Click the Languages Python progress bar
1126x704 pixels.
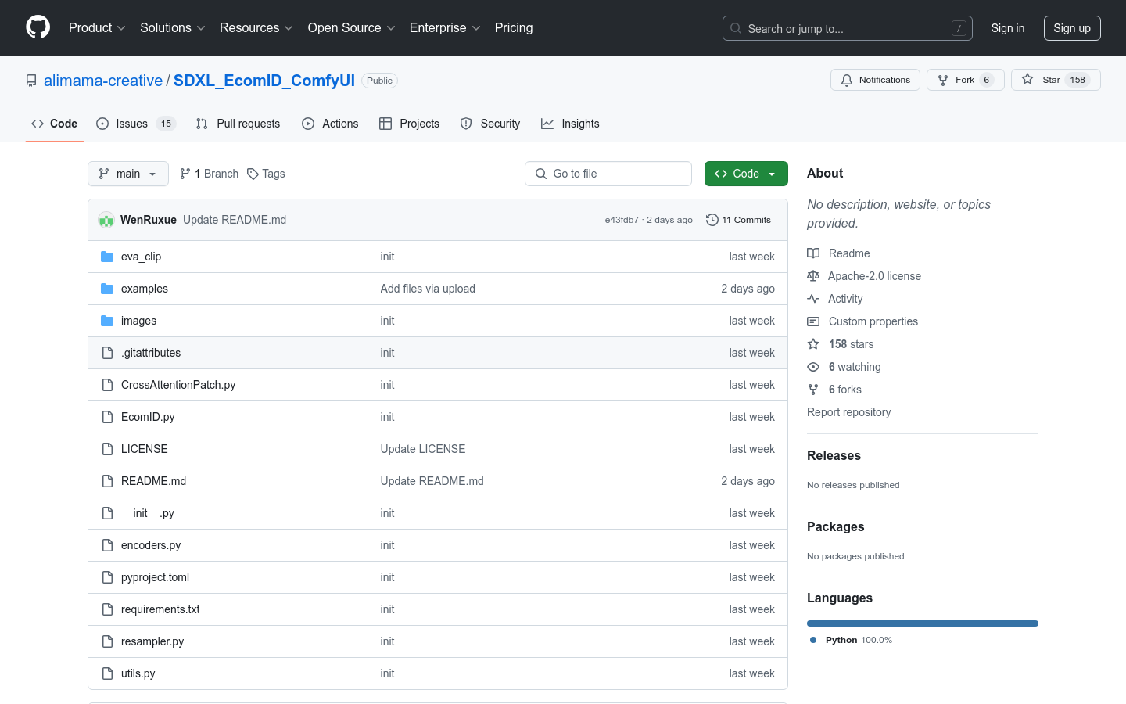click(x=923, y=623)
